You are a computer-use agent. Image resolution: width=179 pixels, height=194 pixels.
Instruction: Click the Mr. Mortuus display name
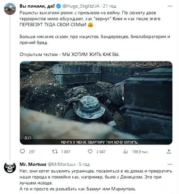coord(33,164)
